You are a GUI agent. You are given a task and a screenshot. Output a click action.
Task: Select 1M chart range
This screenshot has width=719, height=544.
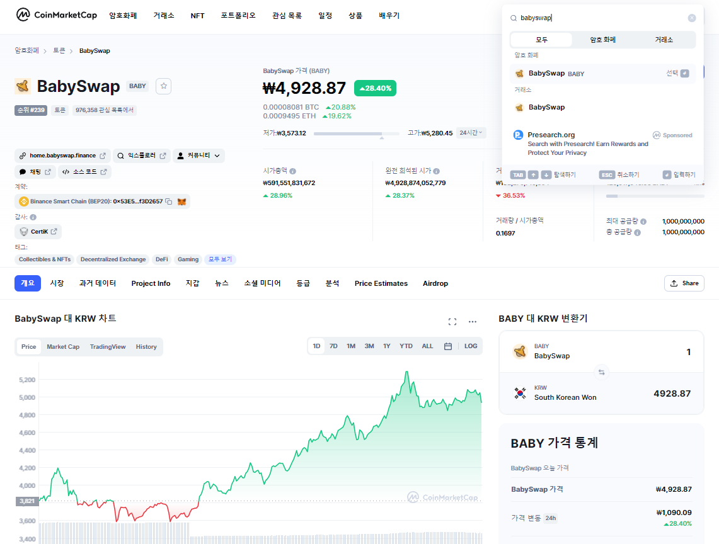[x=351, y=346]
